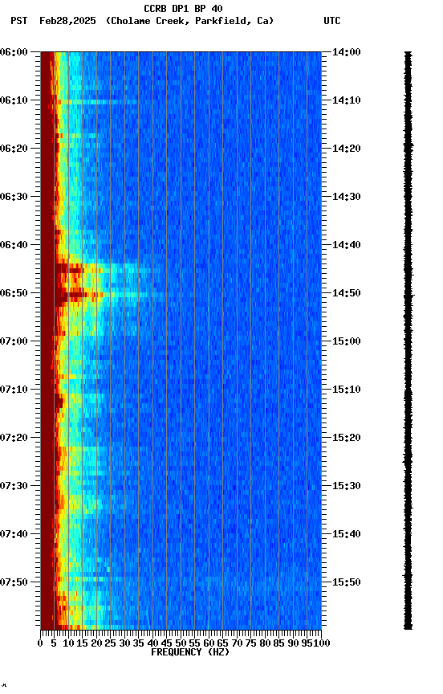Click the 15:00 UTC time label
Image resolution: width=443 pixels, height=694 pixels.
[347, 341]
